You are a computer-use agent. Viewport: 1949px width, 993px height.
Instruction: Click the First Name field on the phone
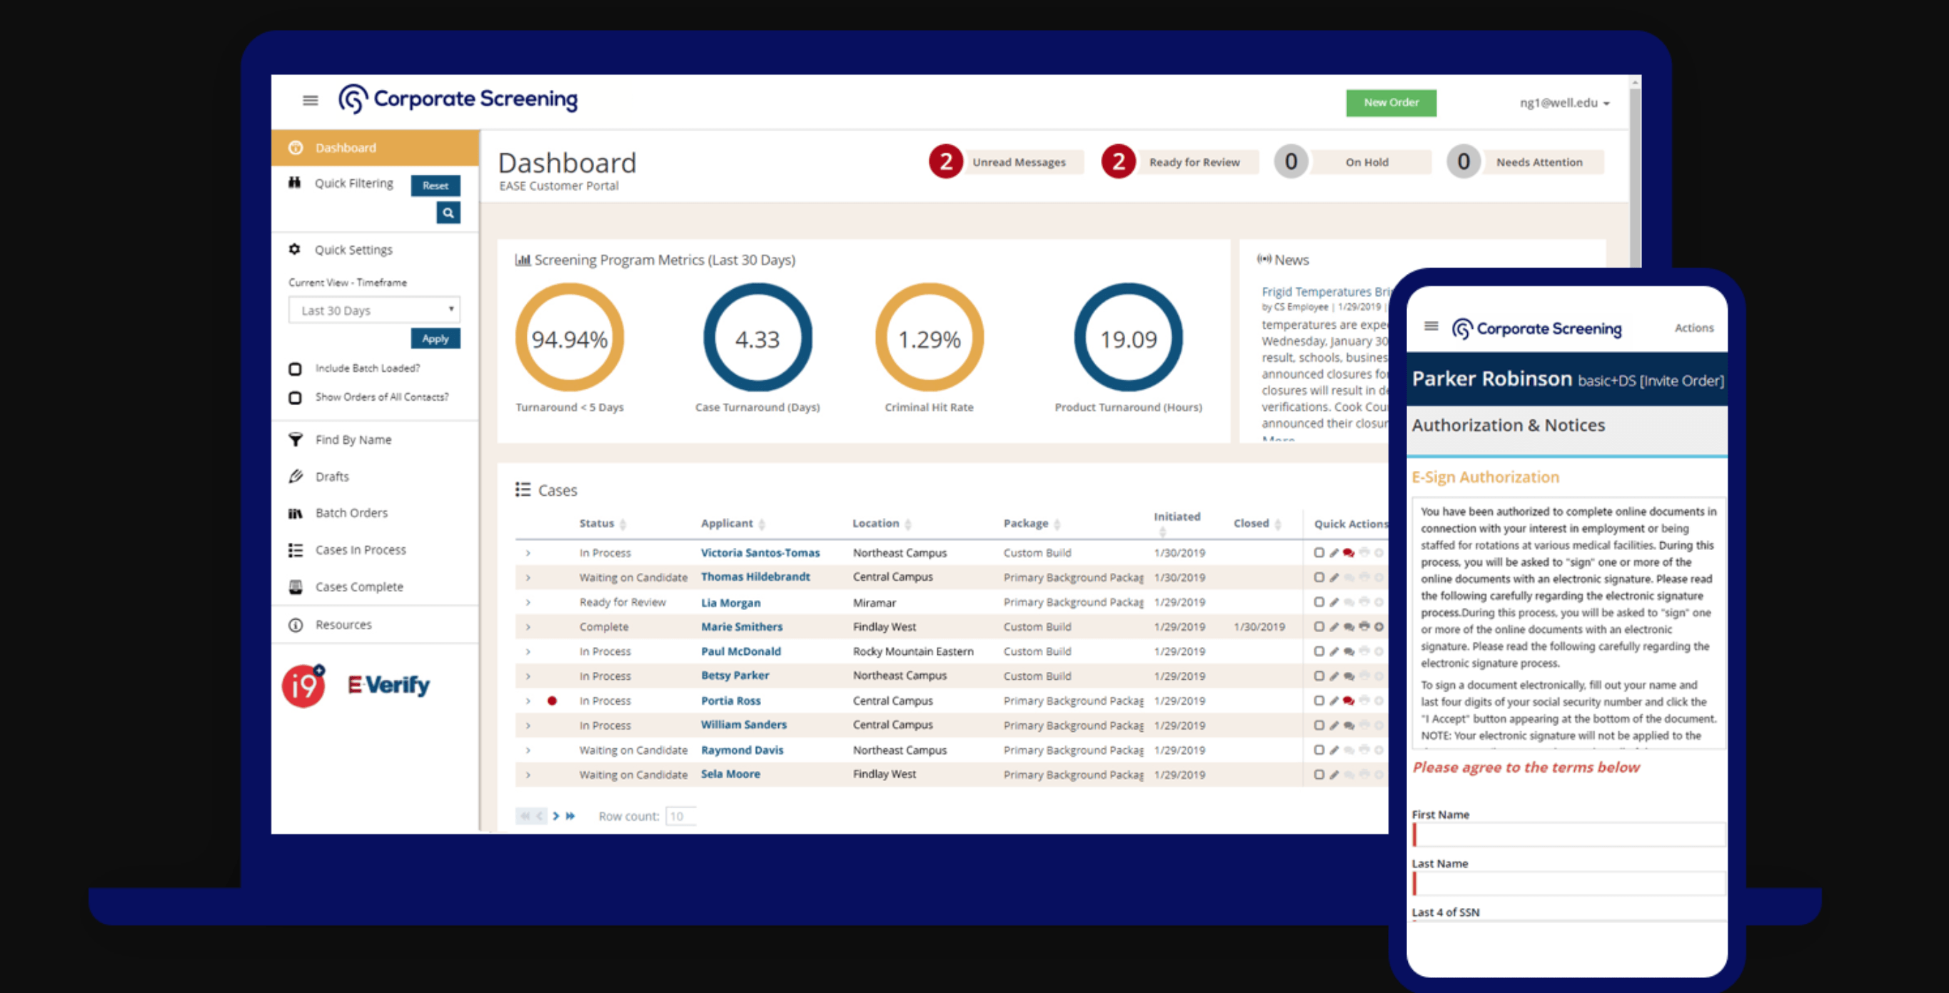tap(1568, 835)
